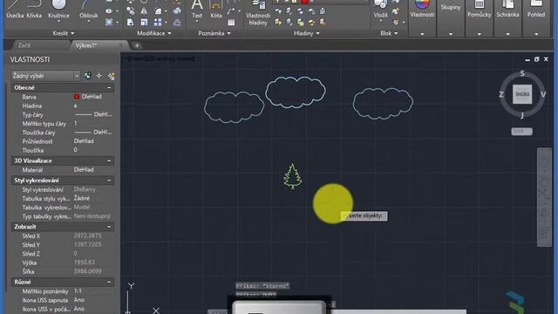Click the Hatch tool in Kreslit panel
The width and height of the screenshot is (558, 314).
[109, 23]
